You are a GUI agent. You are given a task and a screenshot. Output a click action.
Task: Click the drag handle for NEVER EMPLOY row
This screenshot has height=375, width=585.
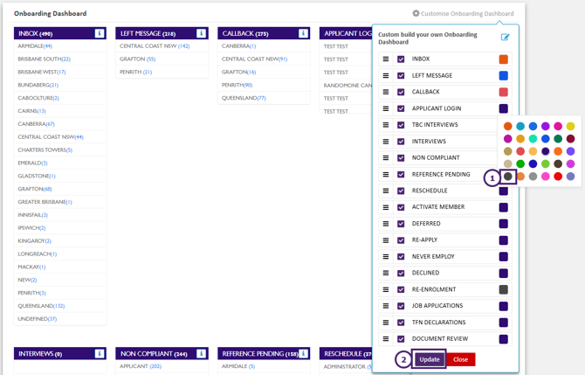pos(386,256)
